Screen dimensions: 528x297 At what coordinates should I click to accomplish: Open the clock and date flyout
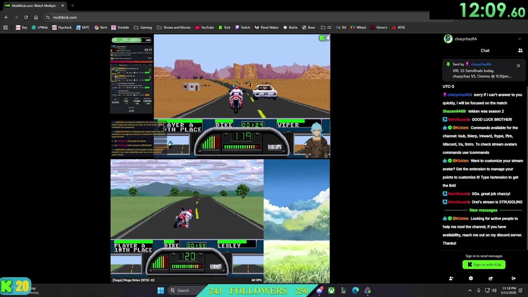click(x=509, y=290)
